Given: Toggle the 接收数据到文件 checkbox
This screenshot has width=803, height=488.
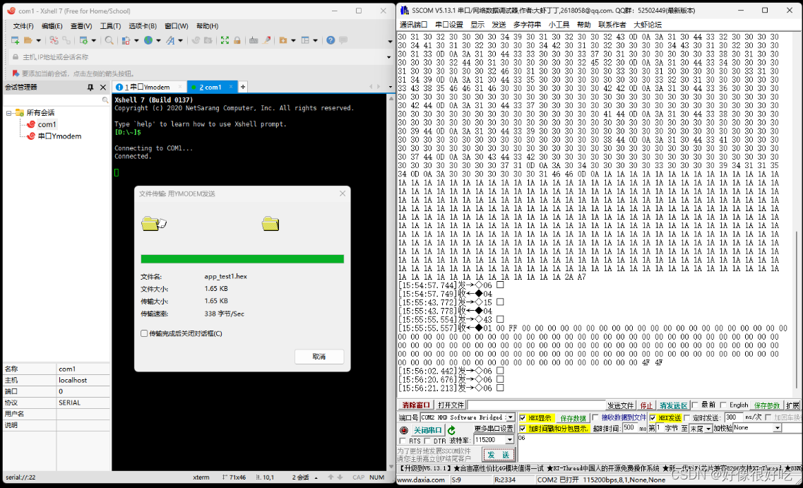Looking at the screenshot, I should (595, 418).
